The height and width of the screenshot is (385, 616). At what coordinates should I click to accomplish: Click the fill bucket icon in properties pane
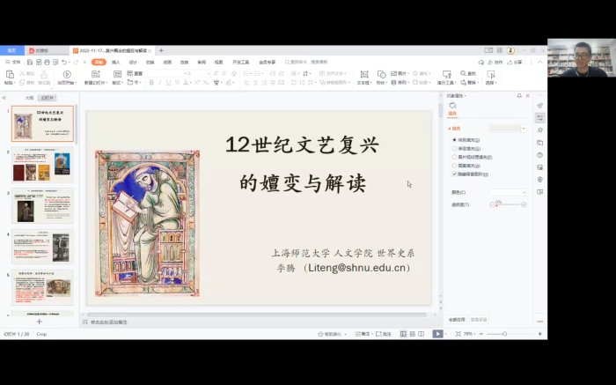coord(452,106)
